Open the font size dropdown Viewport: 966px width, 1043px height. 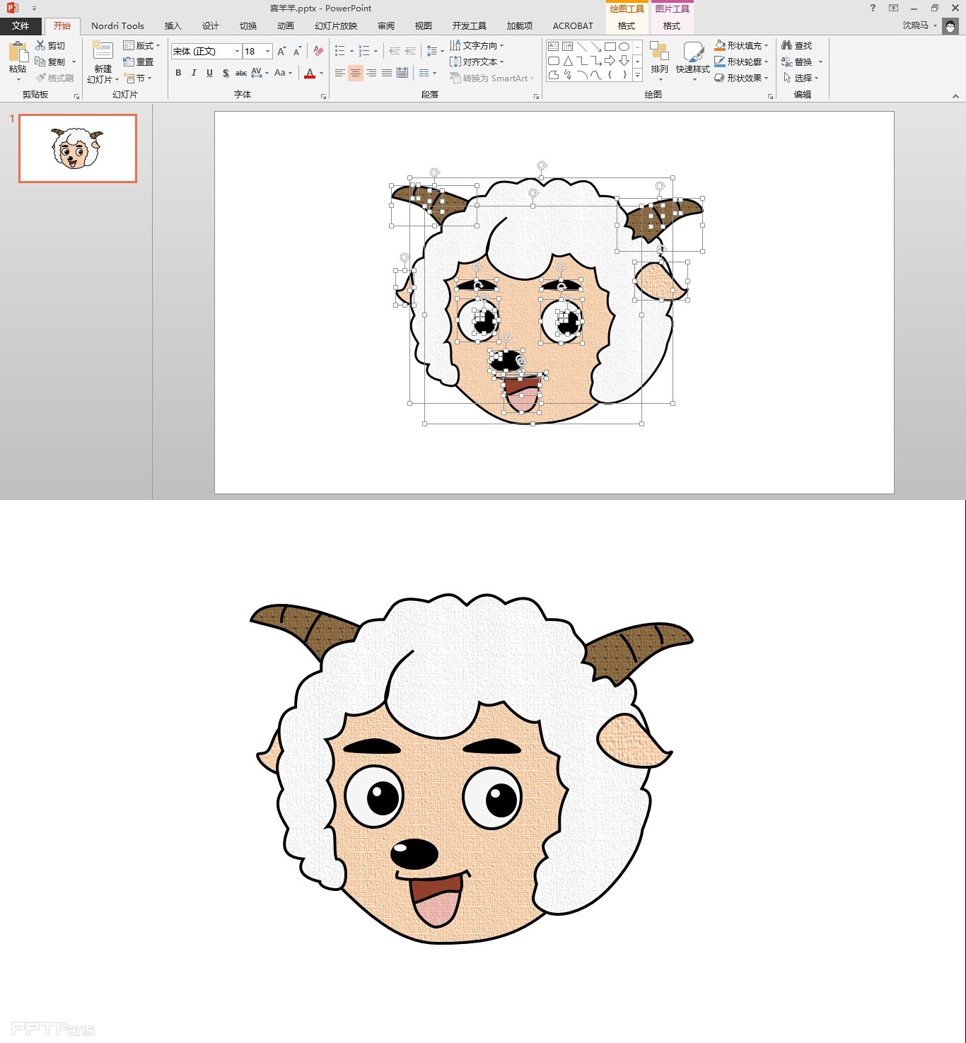click(x=267, y=51)
